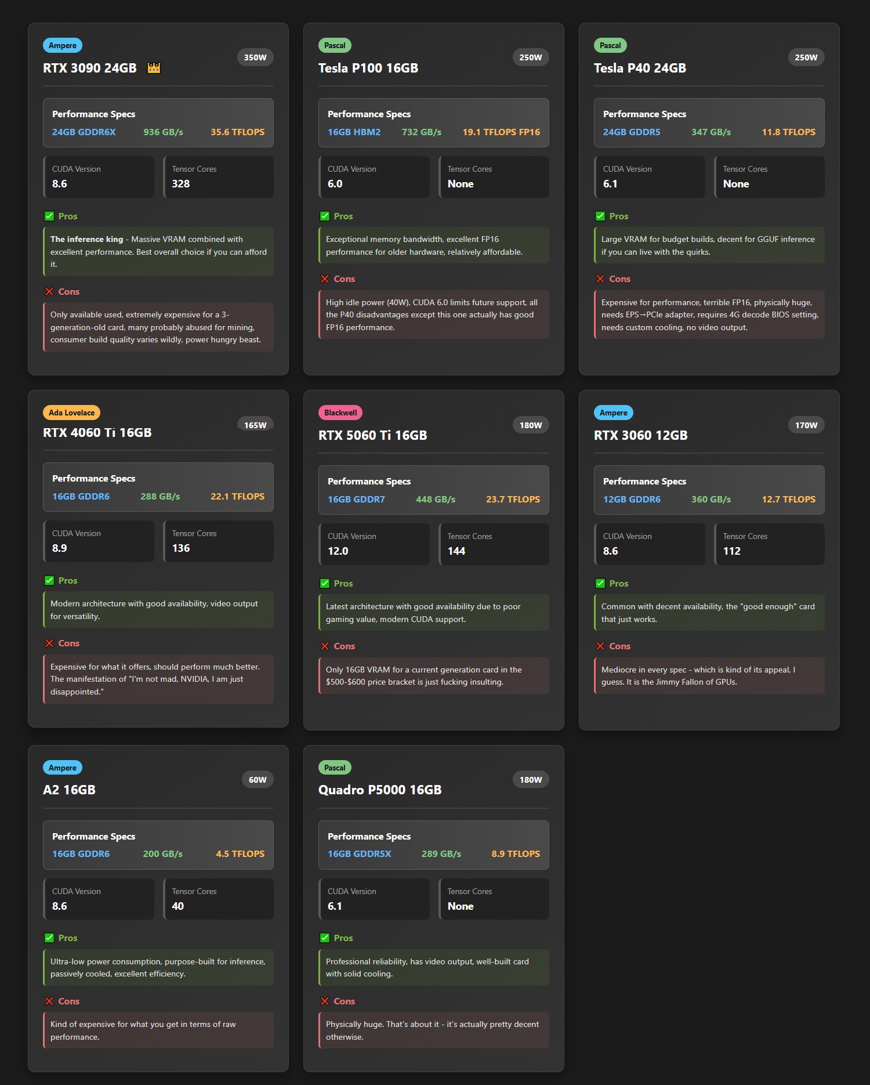Click the "RTX 5060 Ti 16GB" card title
The width and height of the screenshot is (870, 1085).
pos(373,435)
